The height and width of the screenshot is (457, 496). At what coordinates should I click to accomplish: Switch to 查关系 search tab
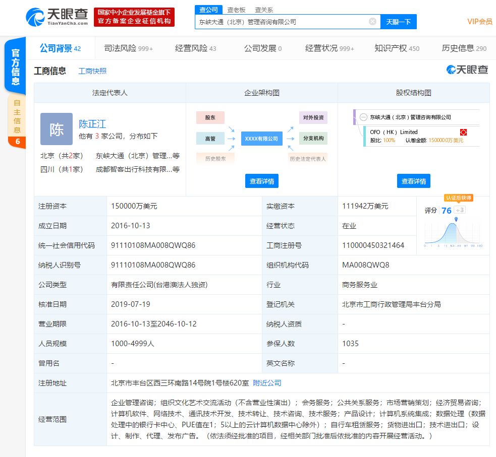[264, 10]
